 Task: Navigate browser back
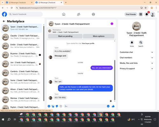click(3, 8)
